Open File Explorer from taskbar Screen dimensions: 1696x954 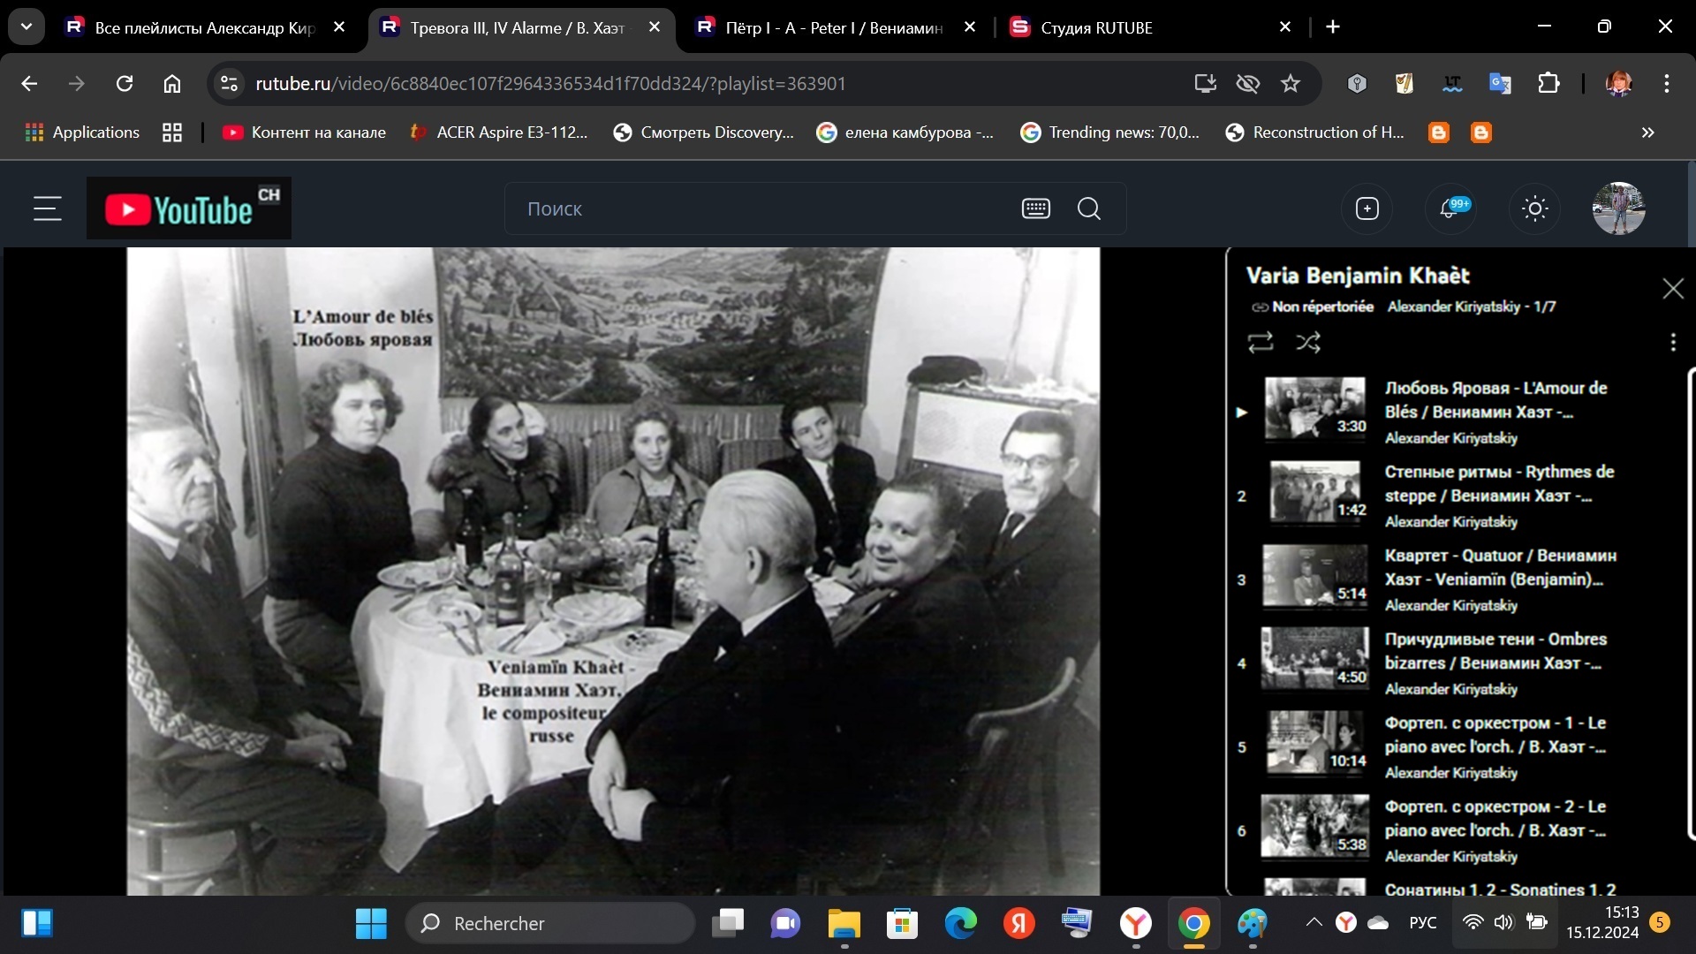844,924
